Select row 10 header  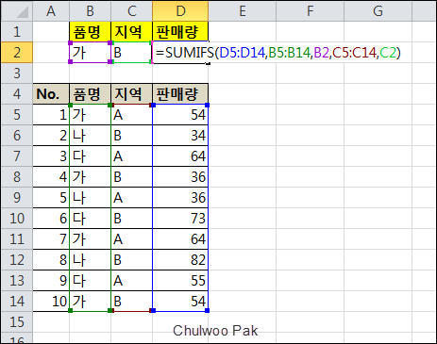(x=17, y=219)
